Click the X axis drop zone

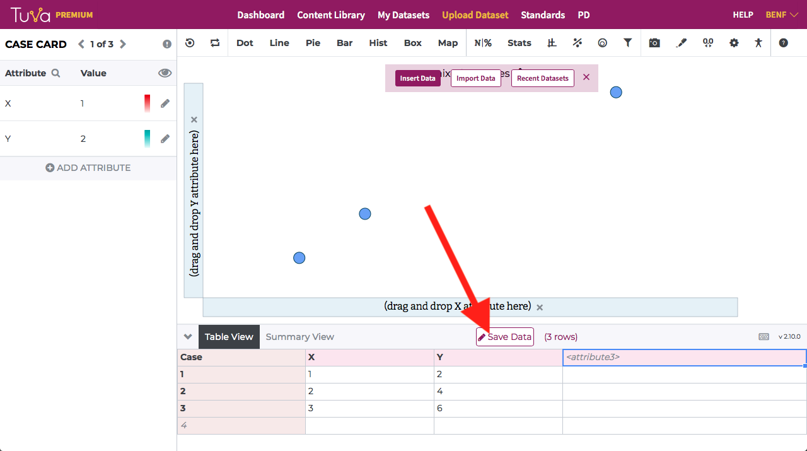pos(470,307)
